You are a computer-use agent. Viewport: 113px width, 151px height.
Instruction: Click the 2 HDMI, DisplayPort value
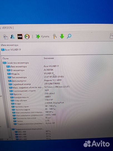click(x=54, y=103)
